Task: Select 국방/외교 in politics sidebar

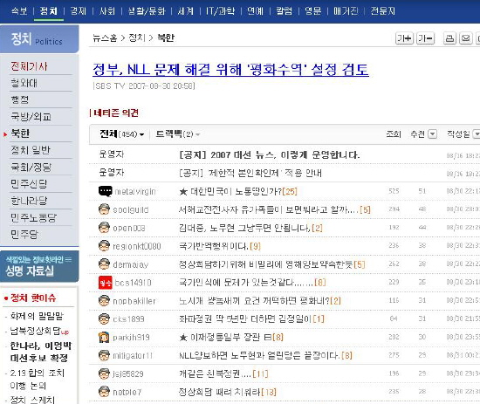Action: 31,117
